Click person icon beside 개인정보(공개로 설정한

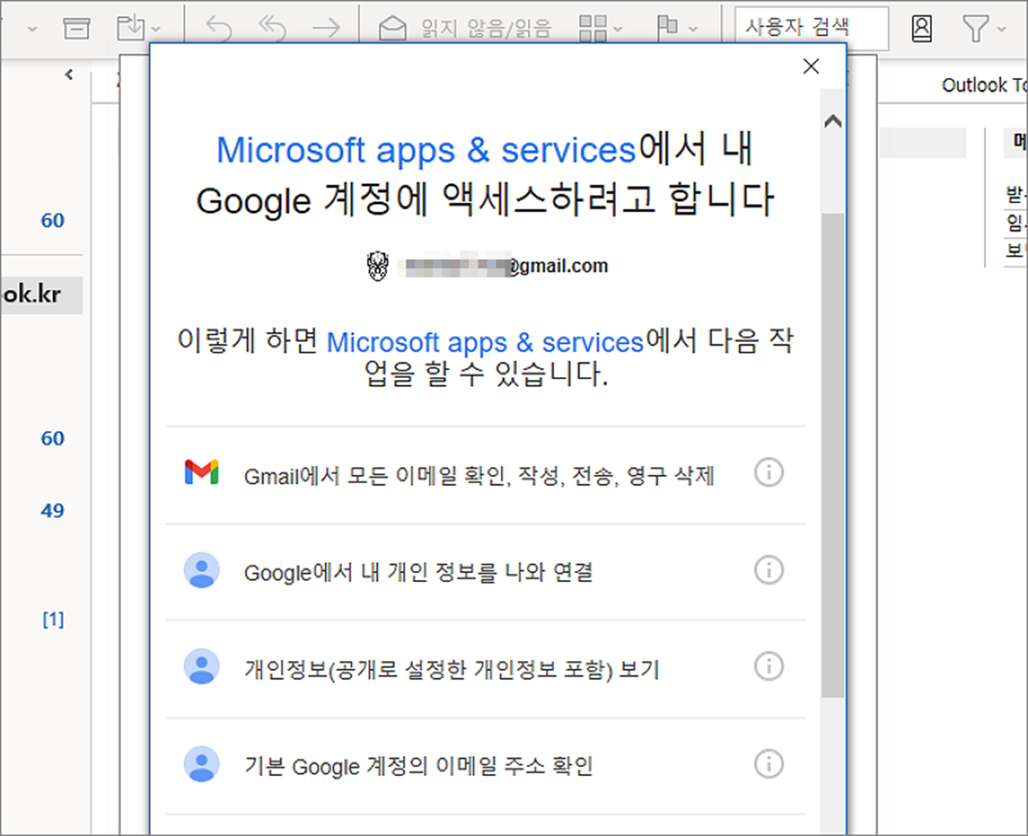pyautogui.click(x=201, y=667)
